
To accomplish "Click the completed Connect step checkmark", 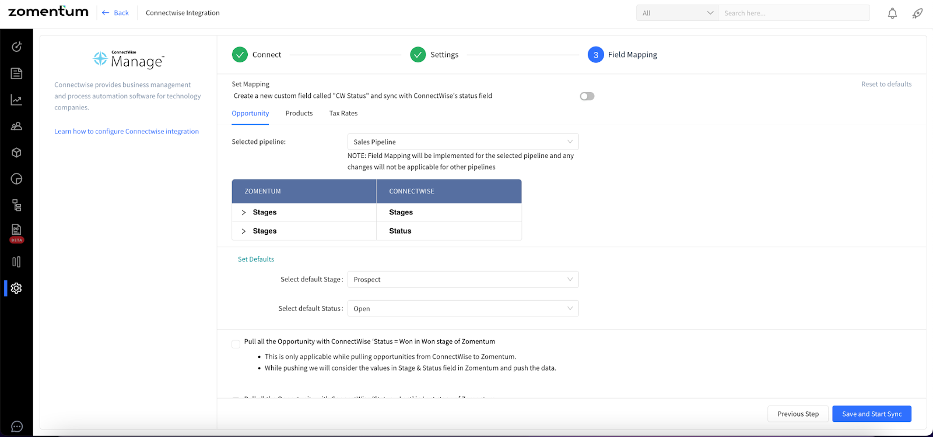I will [x=240, y=55].
